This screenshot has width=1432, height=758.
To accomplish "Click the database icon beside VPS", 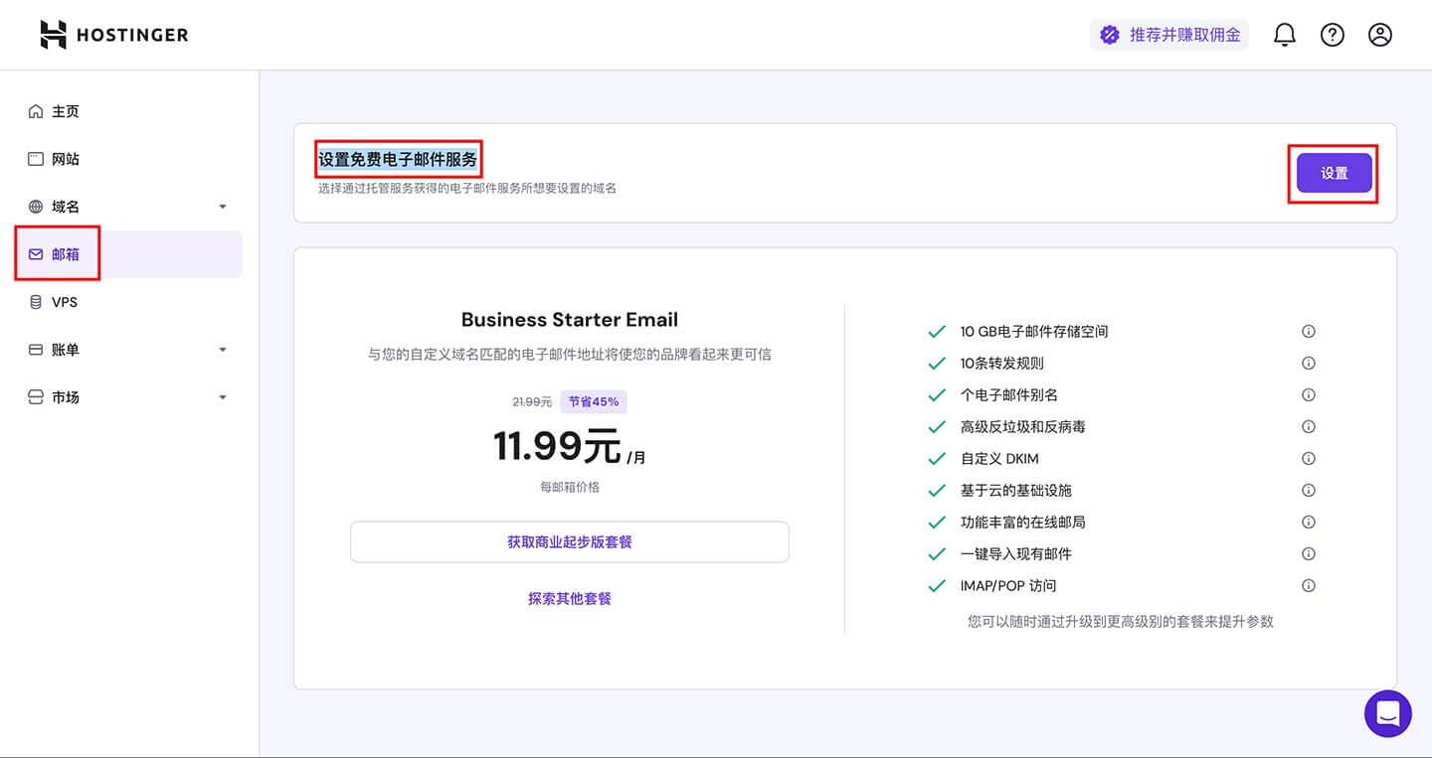I will [x=36, y=302].
